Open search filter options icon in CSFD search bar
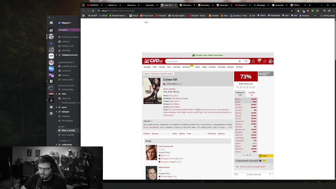The image size is (336, 189). coord(239,61)
